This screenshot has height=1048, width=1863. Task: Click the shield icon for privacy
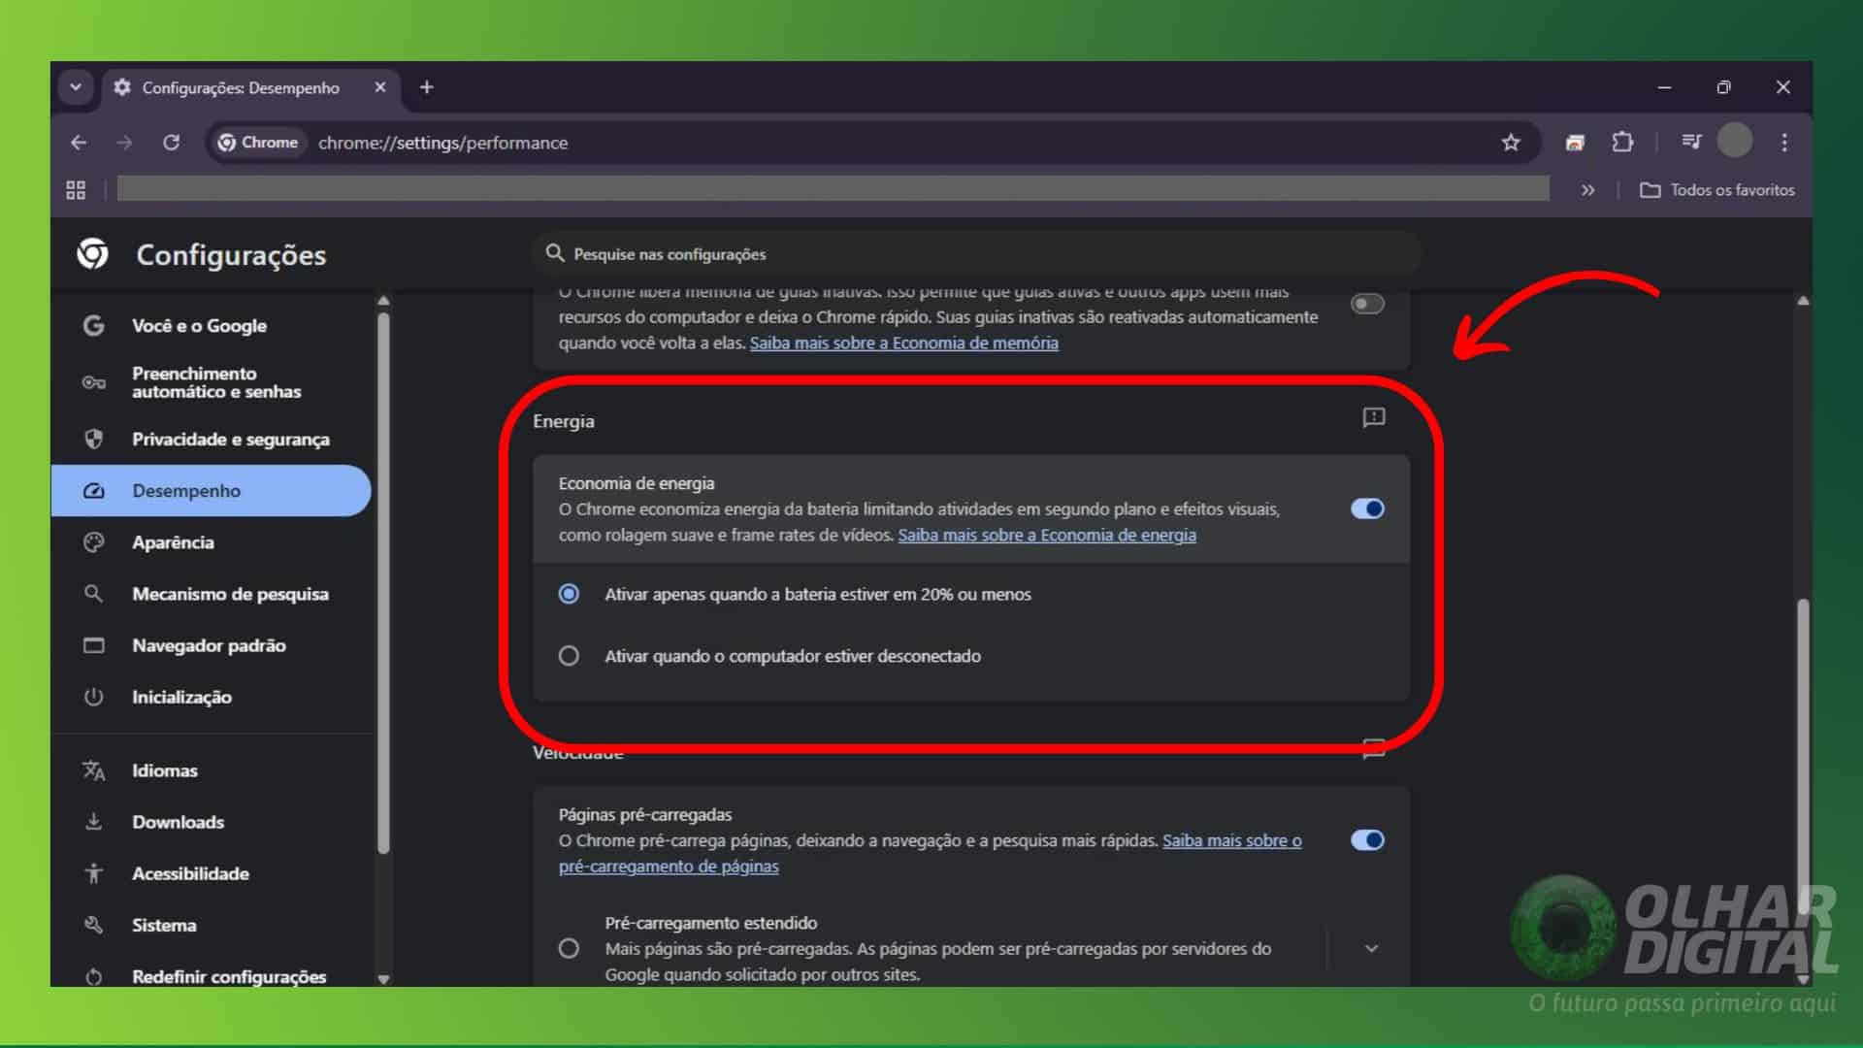[93, 440]
